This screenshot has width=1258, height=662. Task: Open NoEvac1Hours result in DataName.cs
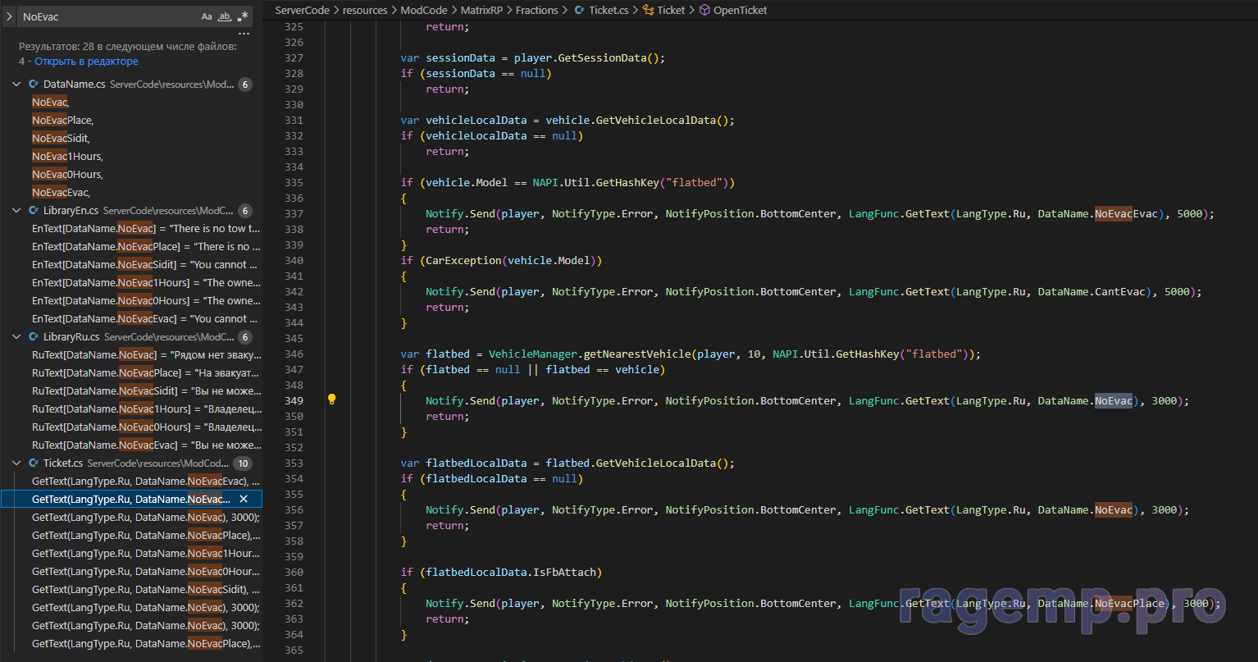tap(67, 157)
